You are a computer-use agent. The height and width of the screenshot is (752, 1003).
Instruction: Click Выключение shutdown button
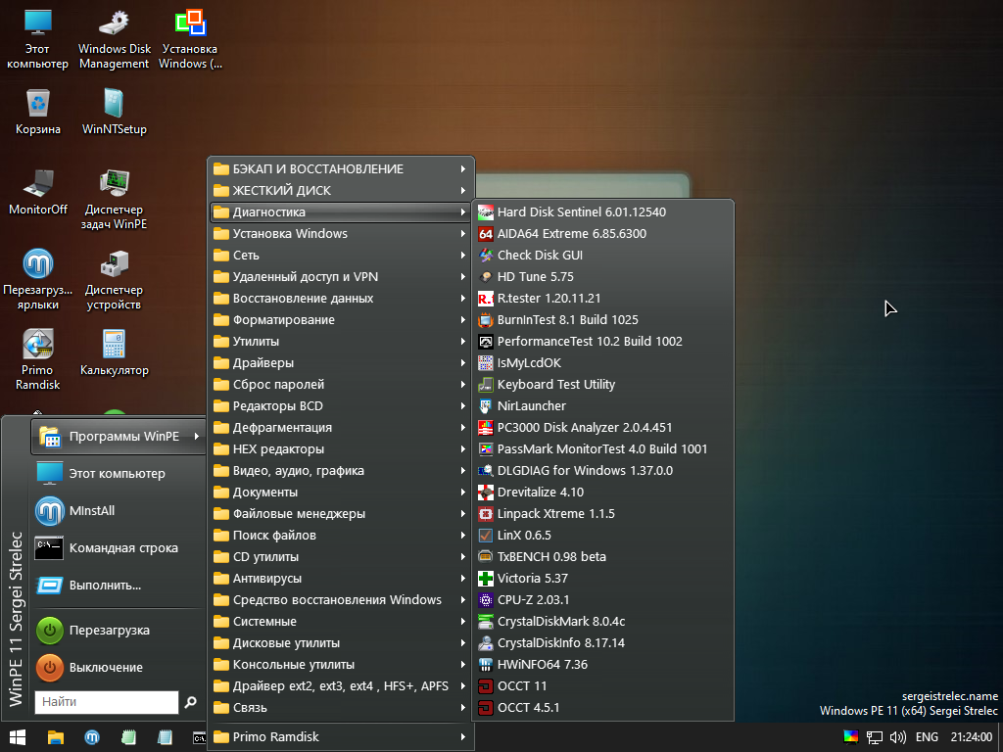point(118,668)
